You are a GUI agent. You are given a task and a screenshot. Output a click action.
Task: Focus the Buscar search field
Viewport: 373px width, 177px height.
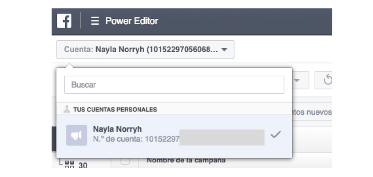point(174,85)
